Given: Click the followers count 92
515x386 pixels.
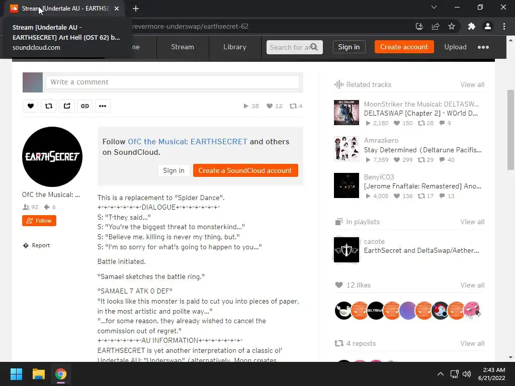Looking at the screenshot, I should click(x=31, y=207).
